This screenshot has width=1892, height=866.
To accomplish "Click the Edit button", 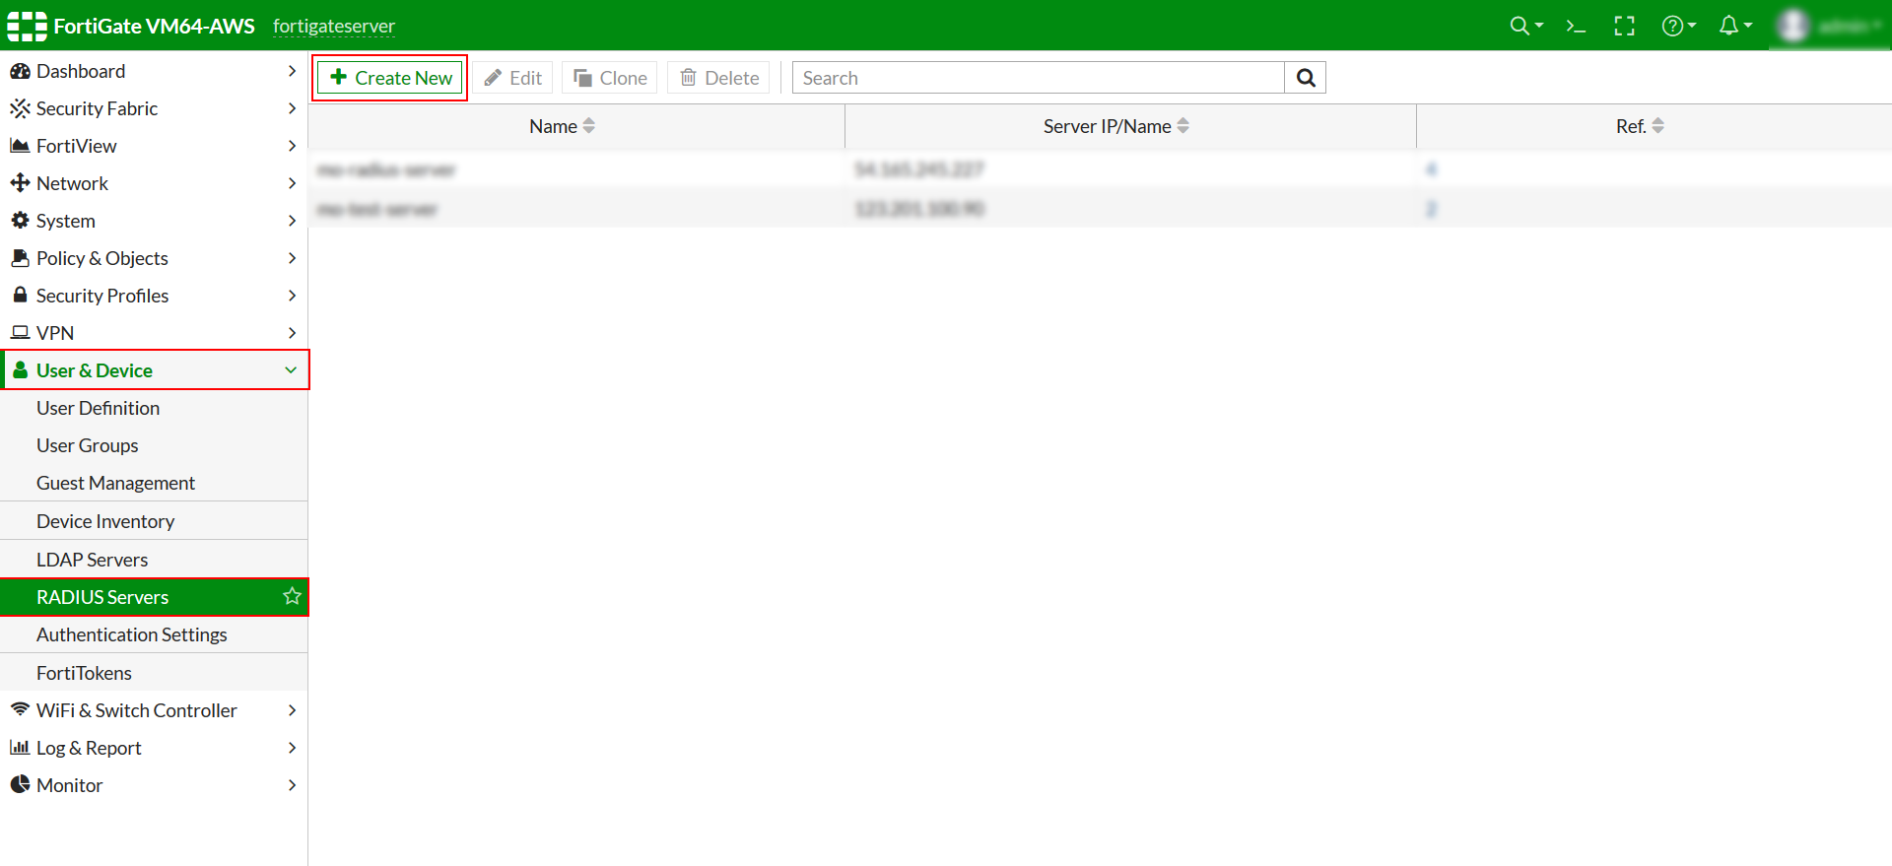I will [513, 78].
